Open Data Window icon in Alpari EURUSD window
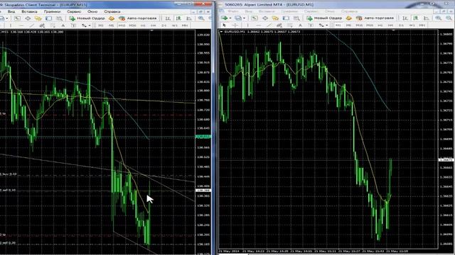Viewport: 455px width, 255px height. pyautogui.click(x=265, y=18)
